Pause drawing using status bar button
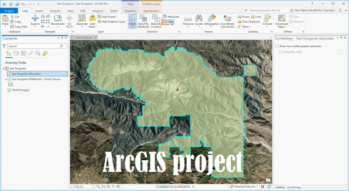Screen dimensions: 349x191 click(x=262, y=186)
